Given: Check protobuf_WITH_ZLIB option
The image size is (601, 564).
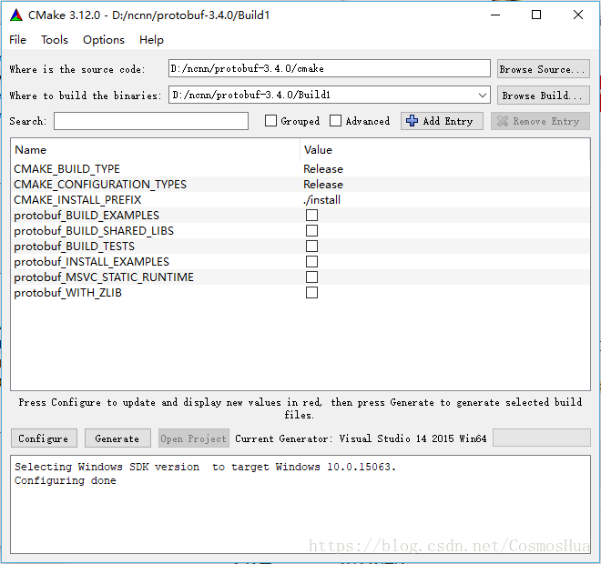Looking at the screenshot, I should tap(311, 293).
